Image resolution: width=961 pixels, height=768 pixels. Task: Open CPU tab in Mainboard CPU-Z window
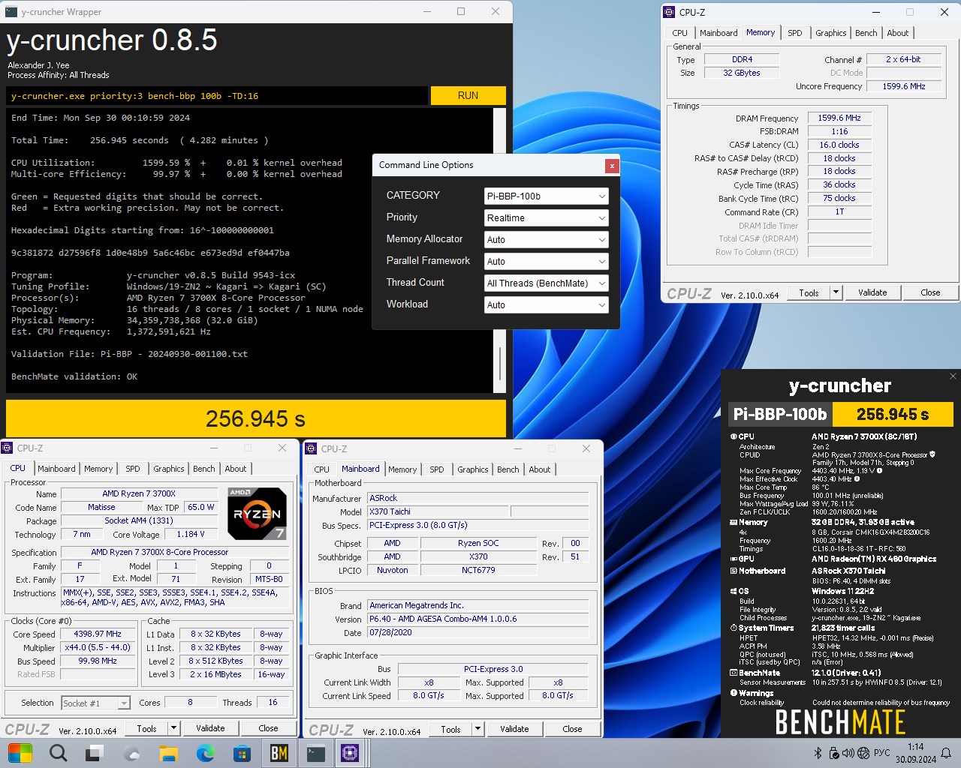(321, 469)
